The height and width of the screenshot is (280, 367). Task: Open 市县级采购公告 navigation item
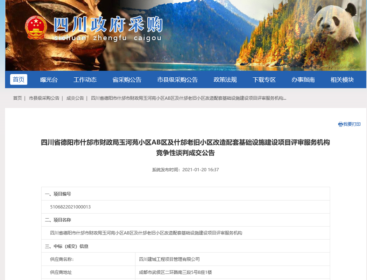click(x=177, y=80)
